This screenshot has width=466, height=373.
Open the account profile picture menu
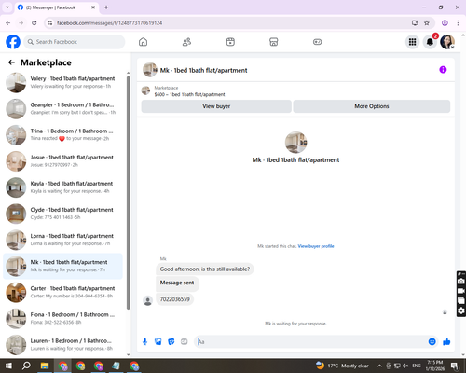[447, 42]
